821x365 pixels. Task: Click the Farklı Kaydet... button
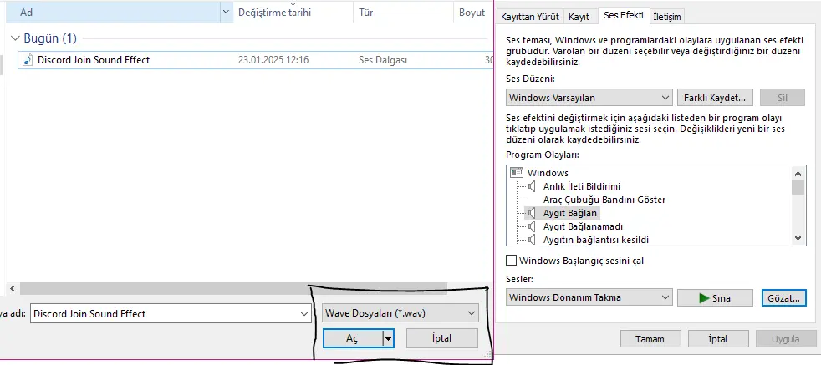[x=715, y=98]
